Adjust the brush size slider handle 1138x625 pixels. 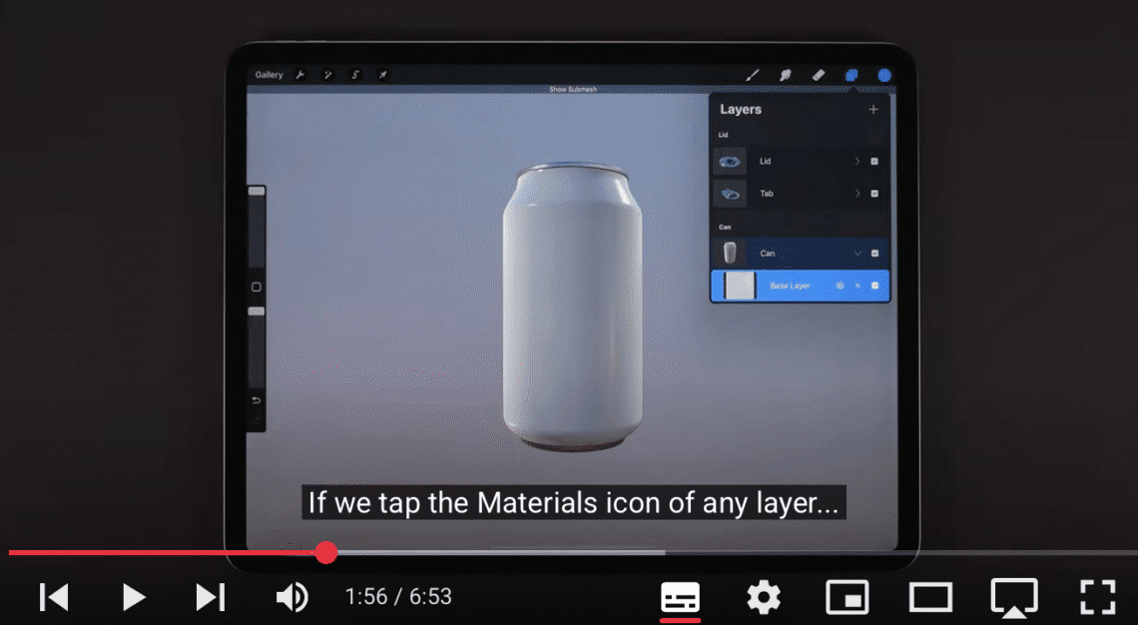(257, 191)
